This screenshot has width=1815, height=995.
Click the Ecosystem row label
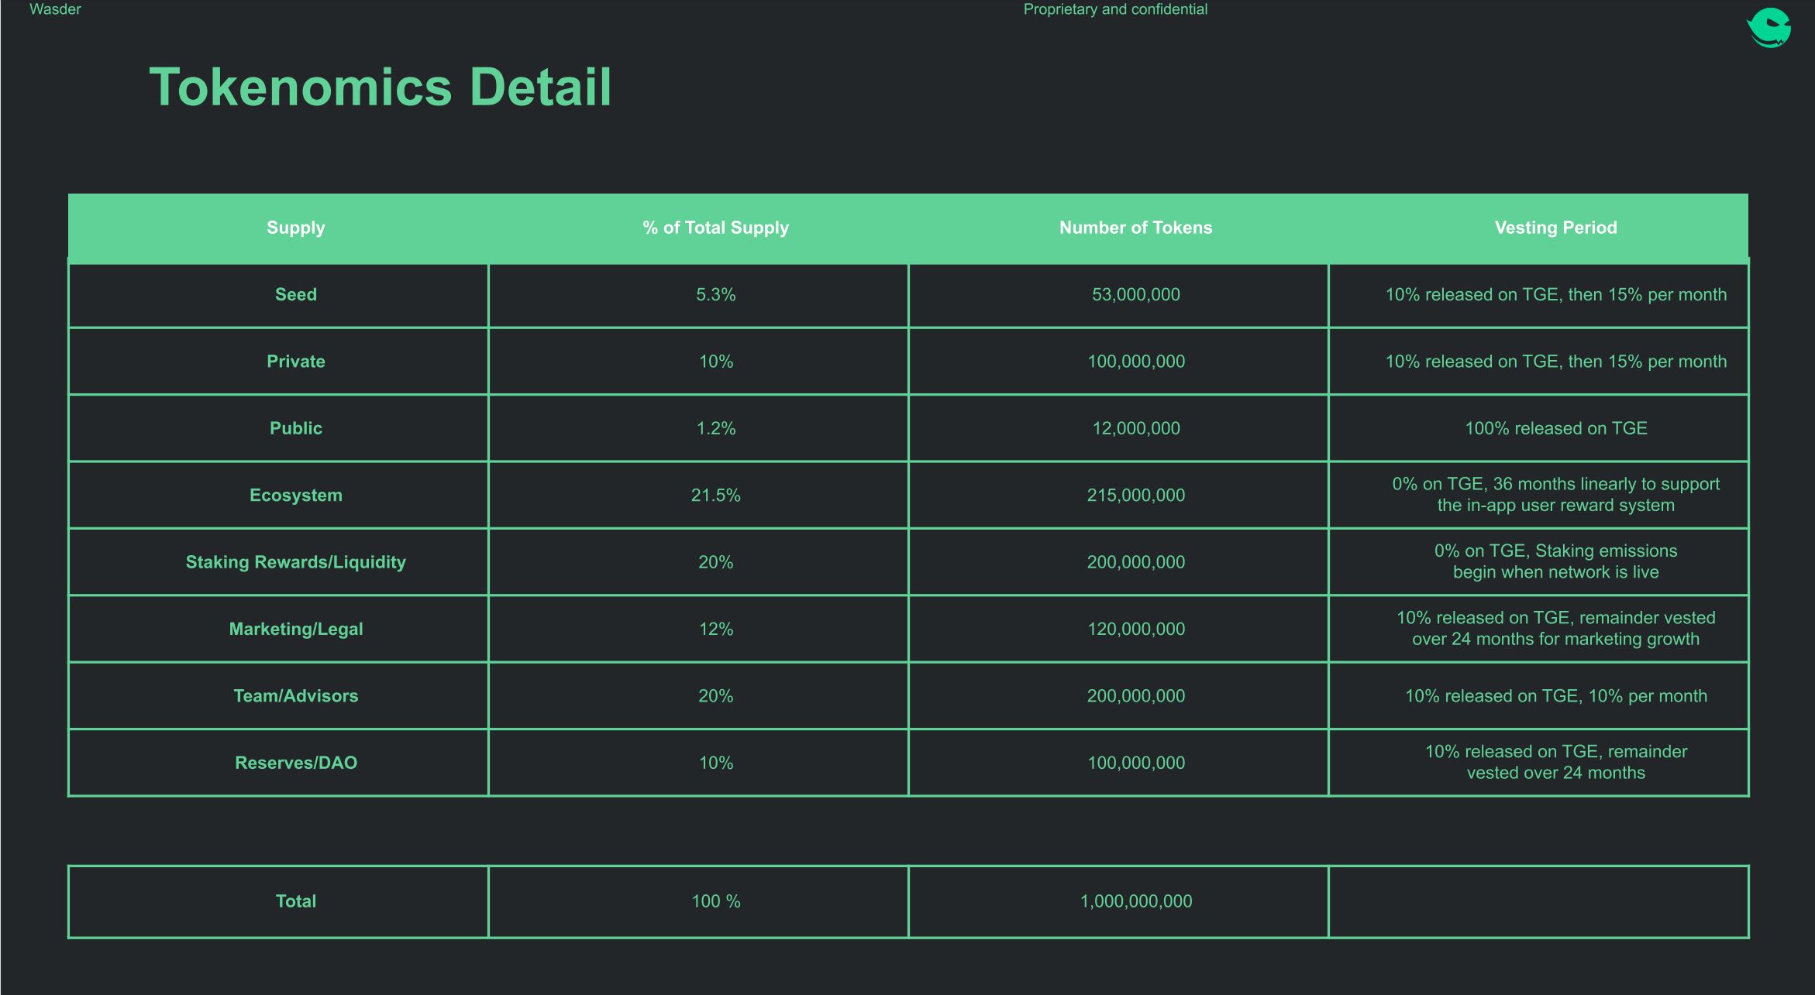pos(296,496)
